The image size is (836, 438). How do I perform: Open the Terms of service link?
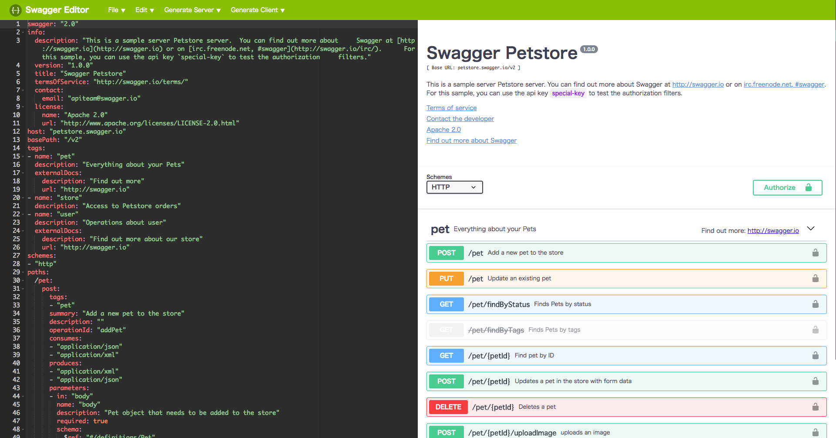point(451,108)
